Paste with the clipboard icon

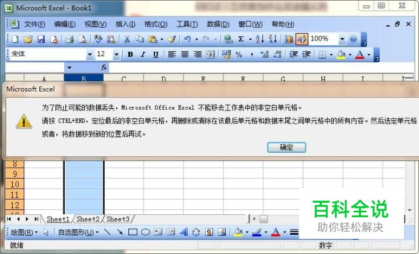153,39
